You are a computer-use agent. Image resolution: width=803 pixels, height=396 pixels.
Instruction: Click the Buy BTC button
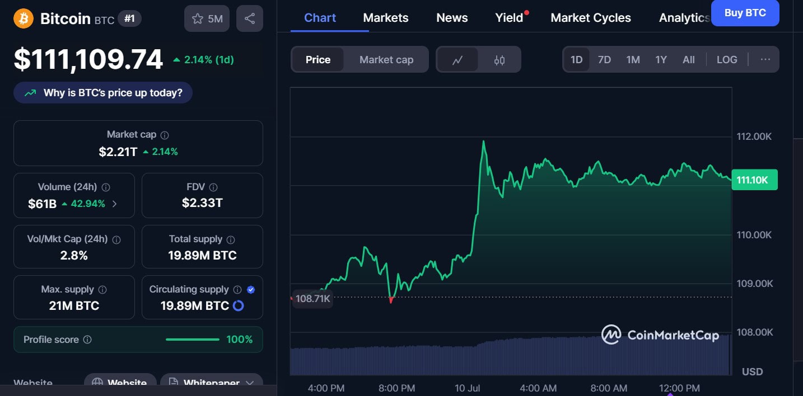pyautogui.click(x=745, y=13)
